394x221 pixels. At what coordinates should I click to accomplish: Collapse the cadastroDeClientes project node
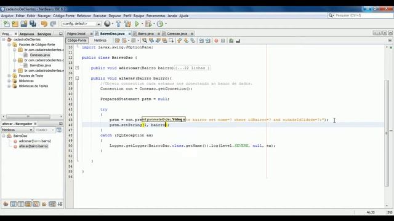4,39
